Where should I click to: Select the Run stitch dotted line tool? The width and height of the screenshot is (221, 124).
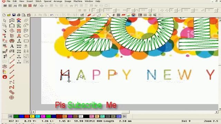[x=12, y=56]
